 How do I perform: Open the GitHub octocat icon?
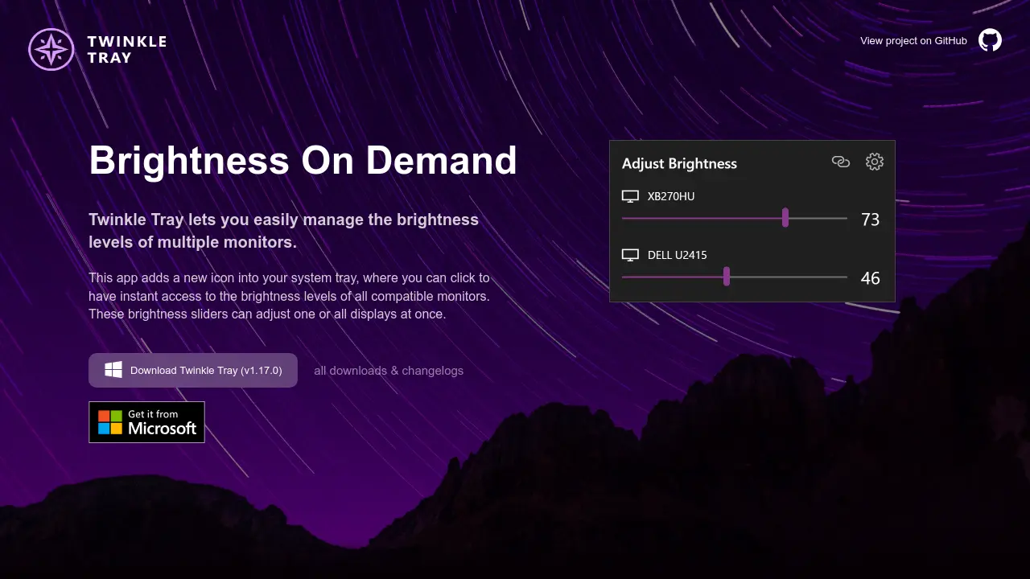click(x=990, y=40)
